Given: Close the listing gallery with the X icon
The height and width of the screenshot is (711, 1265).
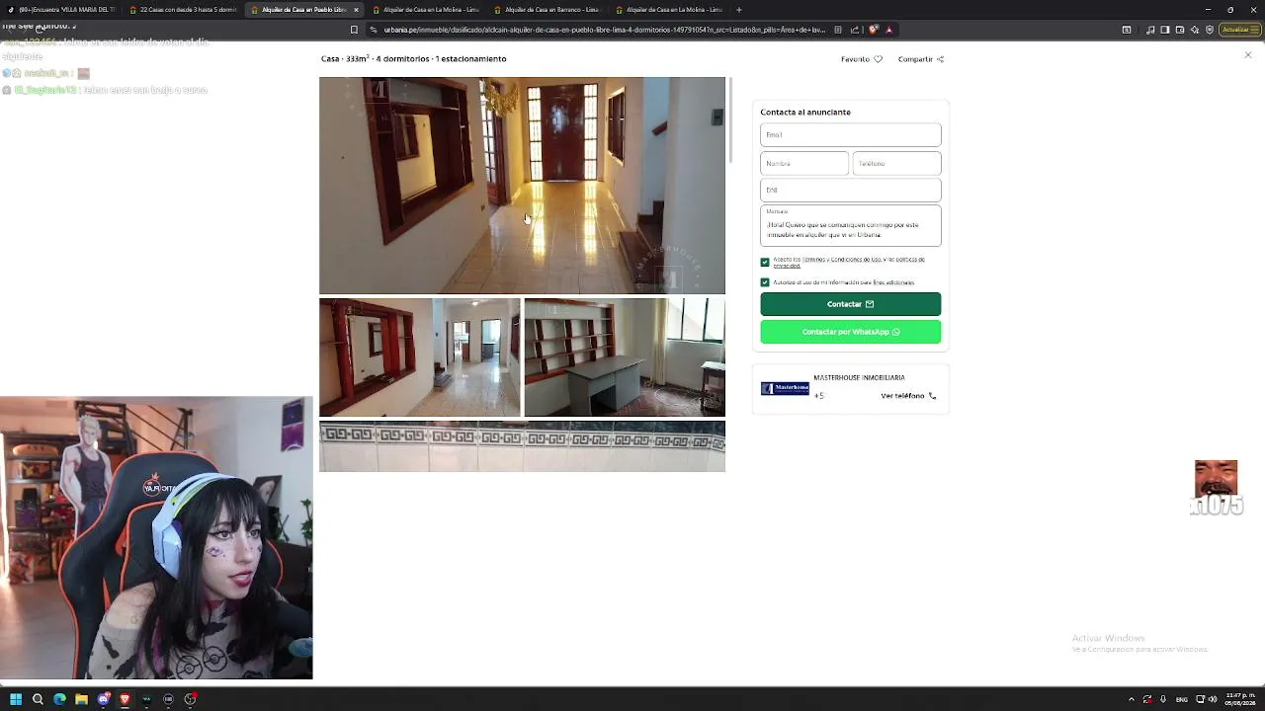Looking at the screenshot, I should (1247, 55).
